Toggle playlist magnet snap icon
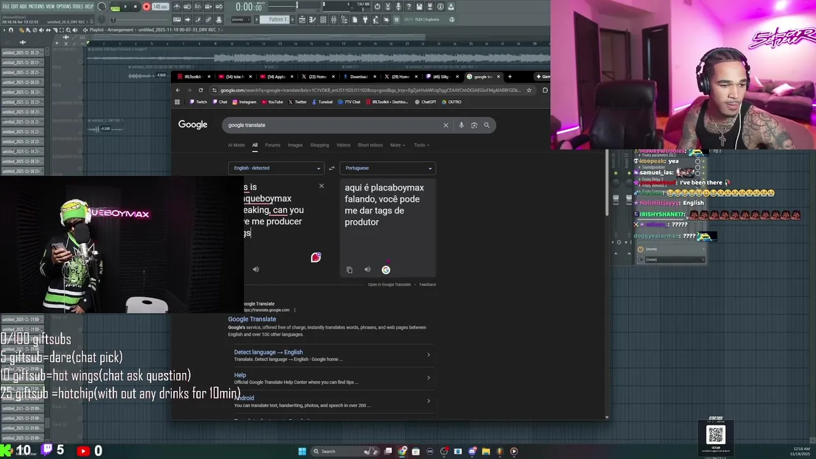816x459 pixels. (x=11, y=30)
